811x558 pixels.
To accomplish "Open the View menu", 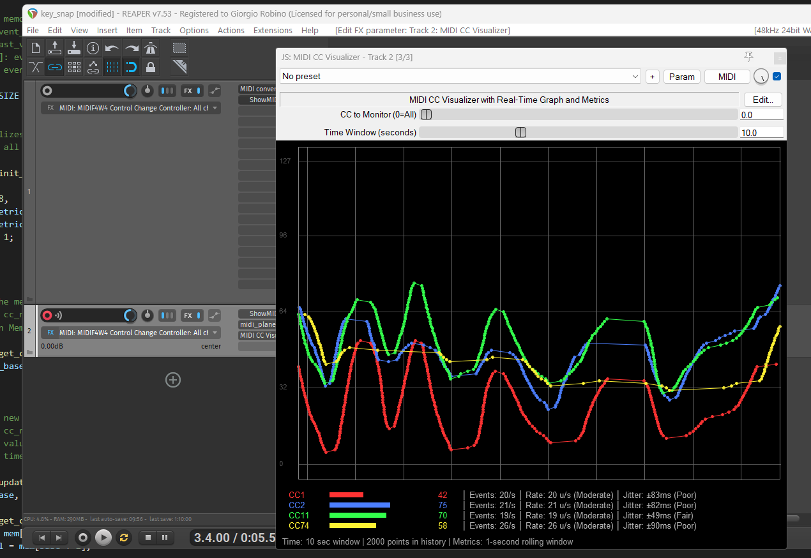I will tap(79, 30).
